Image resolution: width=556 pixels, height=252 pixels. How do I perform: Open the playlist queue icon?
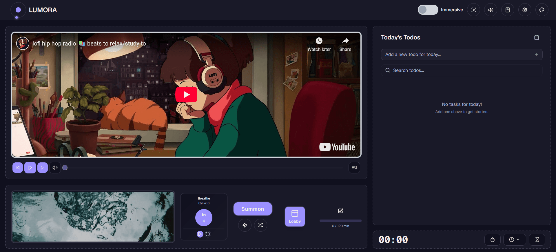354,168
